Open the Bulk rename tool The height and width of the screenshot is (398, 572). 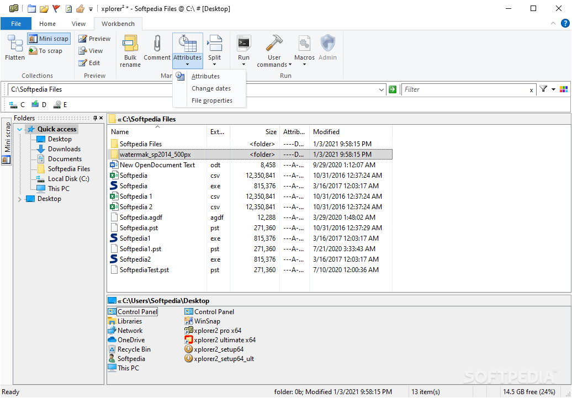point(130,51)
